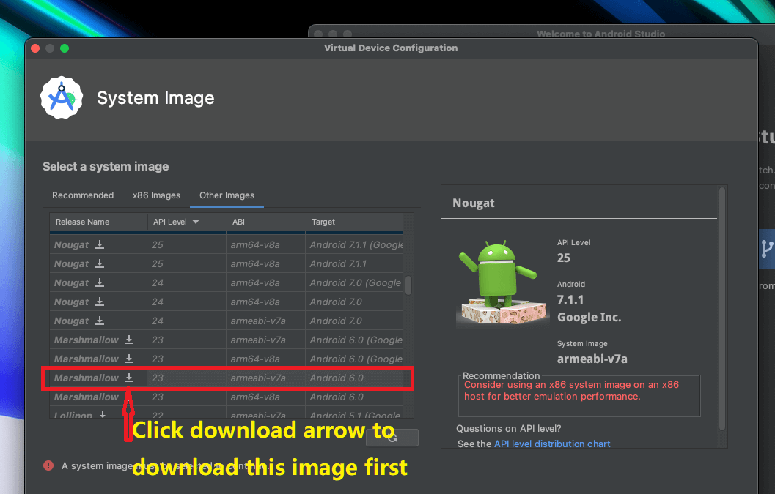This screenshot has height=494, width=775.
Task: Click the Nougat details panel scrollbar
Action: [722, 309]
